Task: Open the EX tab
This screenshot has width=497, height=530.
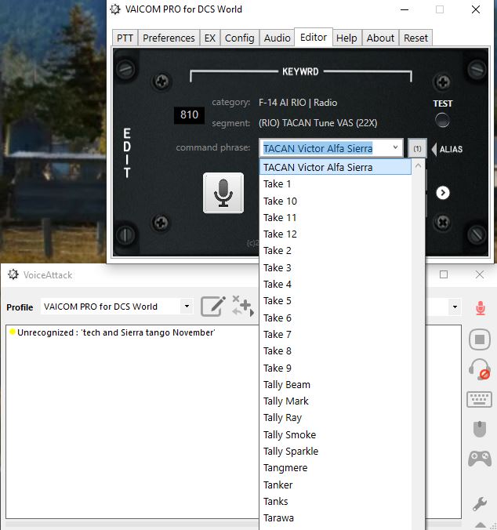Action: point(210,38)
